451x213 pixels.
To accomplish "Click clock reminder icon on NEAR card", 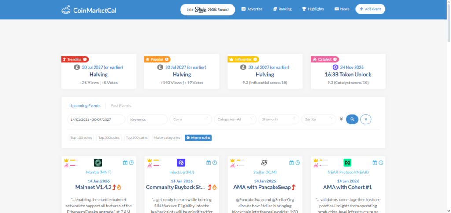I will pos(381,163).
